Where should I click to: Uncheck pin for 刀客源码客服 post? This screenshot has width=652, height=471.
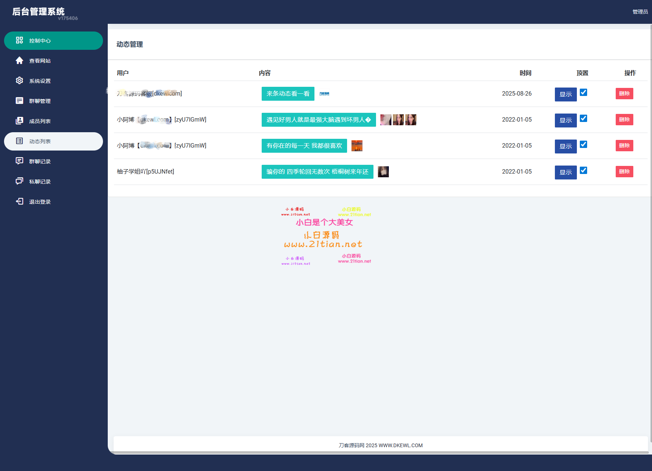583,92
